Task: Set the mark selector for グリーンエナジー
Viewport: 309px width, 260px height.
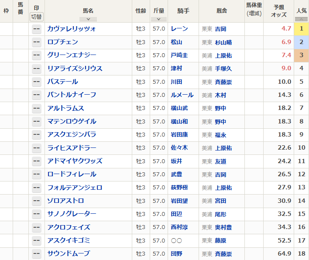Action: (37, 55)
